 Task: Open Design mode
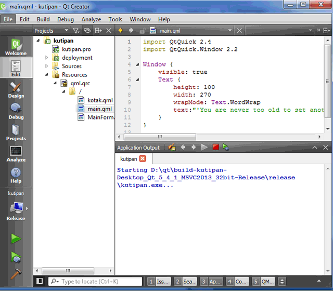tap(16, 89)
